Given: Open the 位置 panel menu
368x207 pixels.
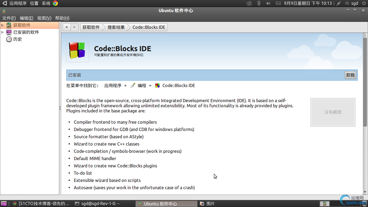Looking at the screenshot, I should click(x=34, y=4).
